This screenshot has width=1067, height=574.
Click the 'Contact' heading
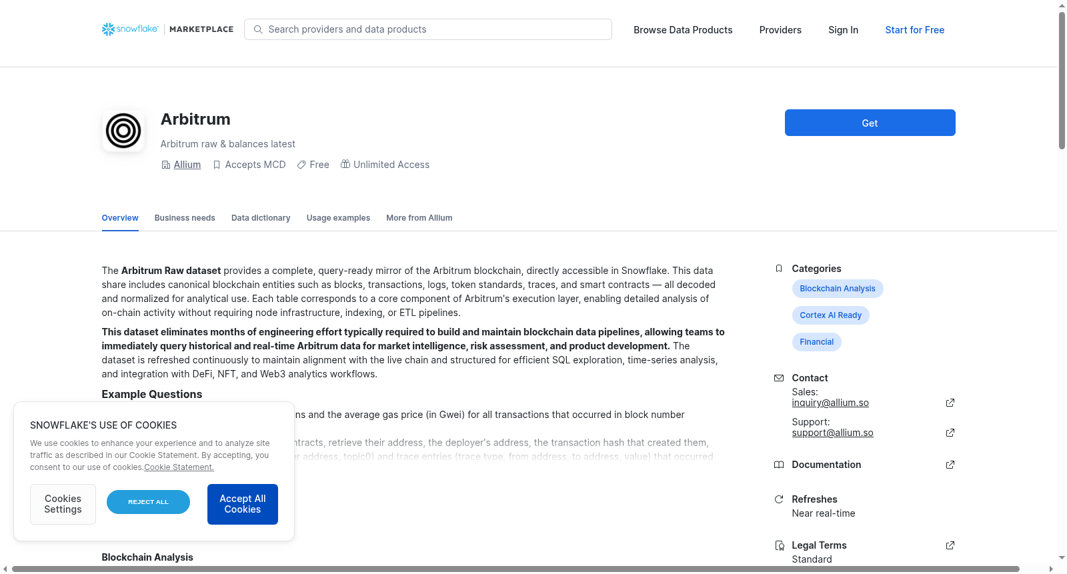pos(810,378)
